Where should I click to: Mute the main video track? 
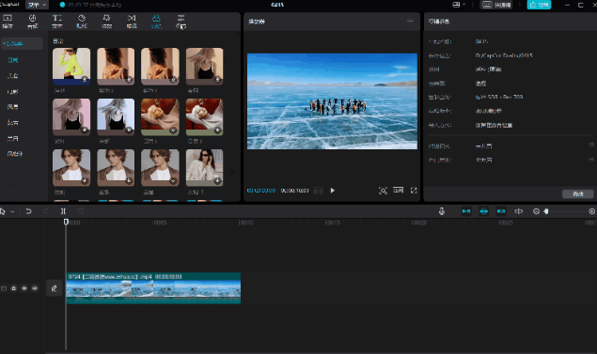click(x=35, y=288)
